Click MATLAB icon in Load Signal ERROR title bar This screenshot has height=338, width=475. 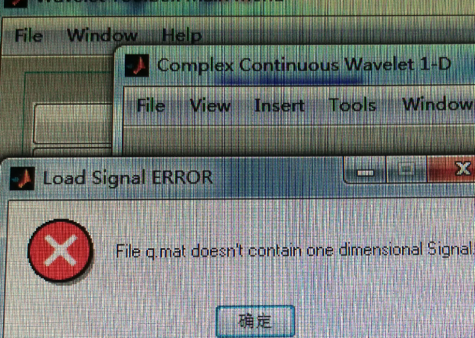click(22, 179)
